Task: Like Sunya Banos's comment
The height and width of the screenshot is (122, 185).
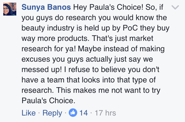Action: click(x=29, y=113)
